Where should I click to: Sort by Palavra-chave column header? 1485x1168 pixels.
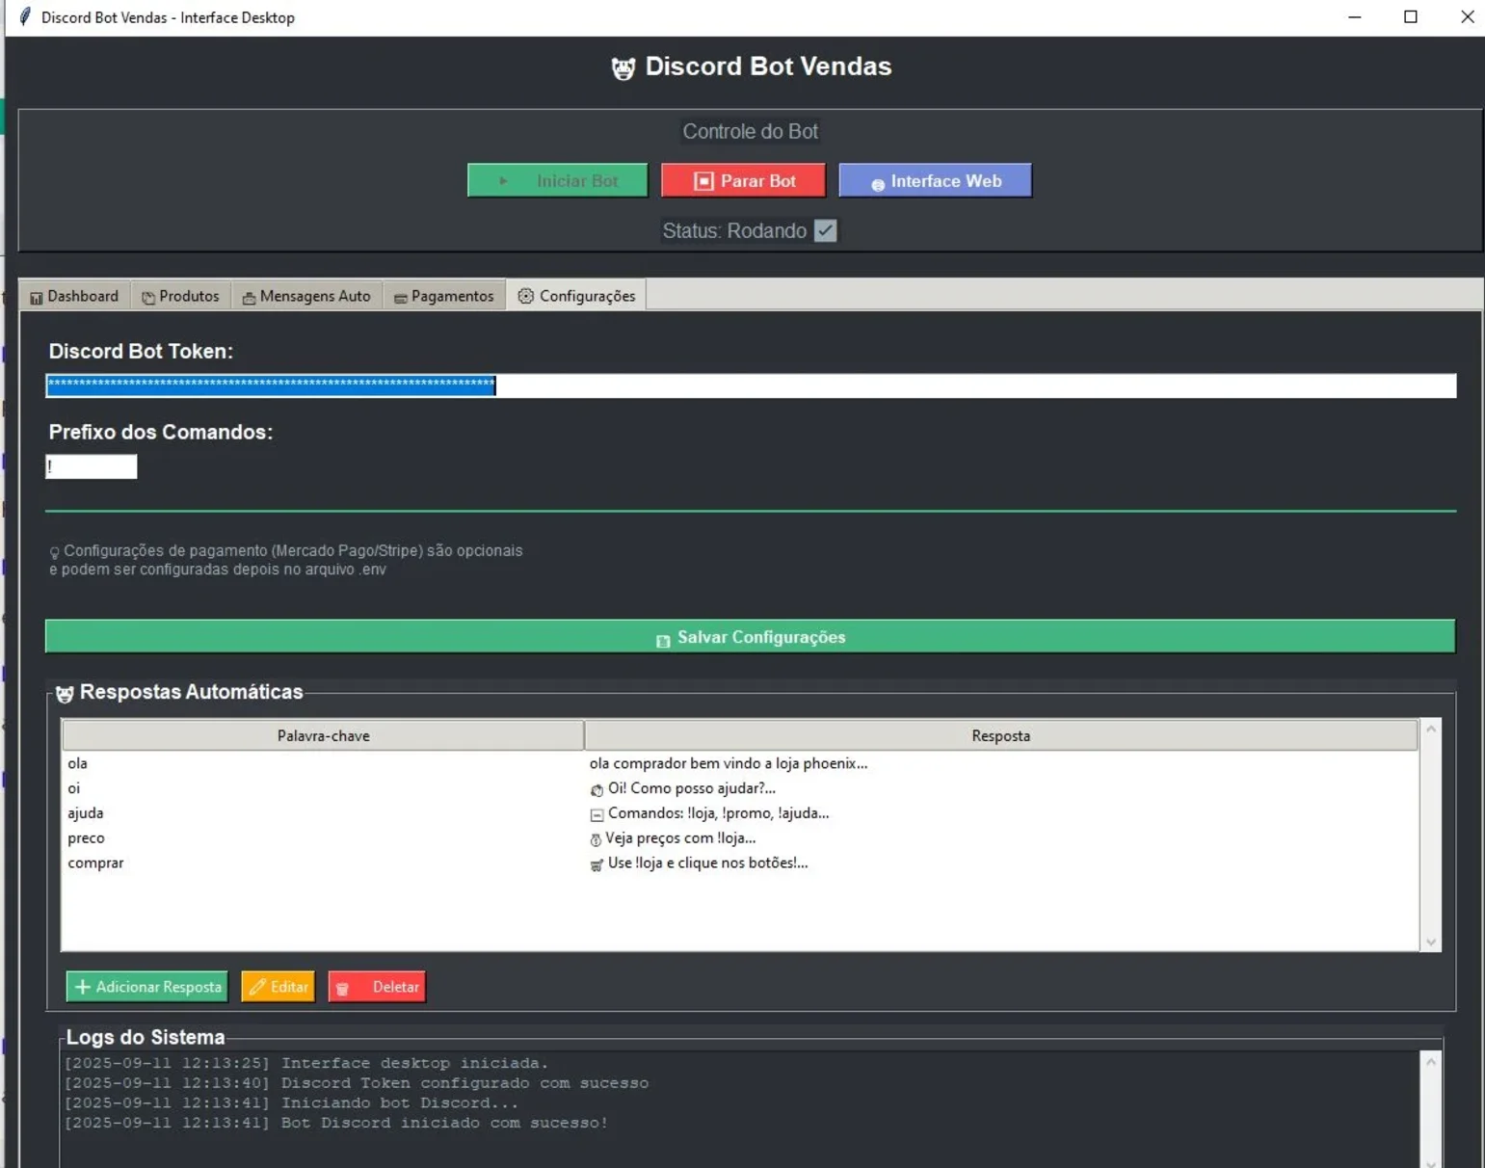coord(323,735)
